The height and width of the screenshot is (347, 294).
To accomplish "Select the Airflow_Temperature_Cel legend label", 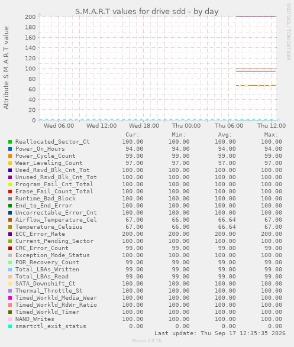I will 56,220.
